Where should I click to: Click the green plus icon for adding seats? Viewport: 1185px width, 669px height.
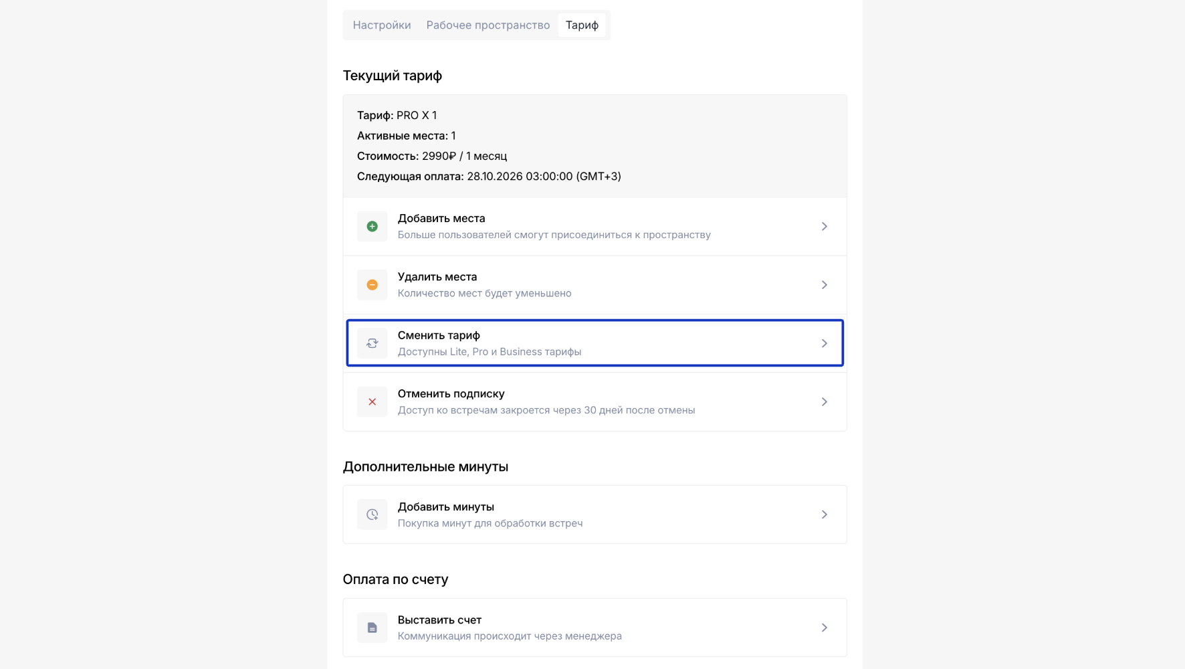point(372,227)
